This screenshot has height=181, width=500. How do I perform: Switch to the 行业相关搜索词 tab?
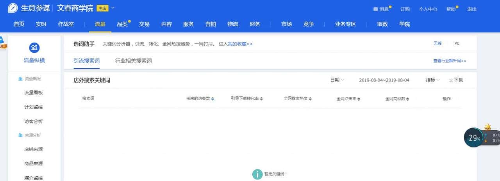click(x=133, y=61)
